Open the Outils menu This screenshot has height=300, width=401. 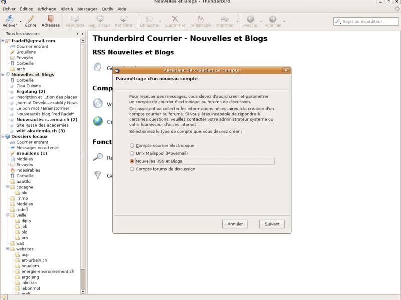coord(107,9)
